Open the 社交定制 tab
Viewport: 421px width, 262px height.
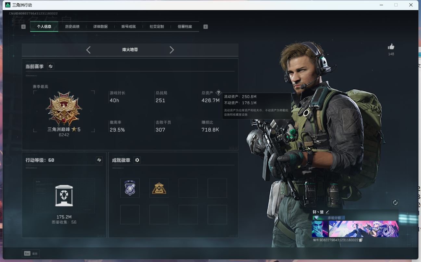[x=157, y=27]
